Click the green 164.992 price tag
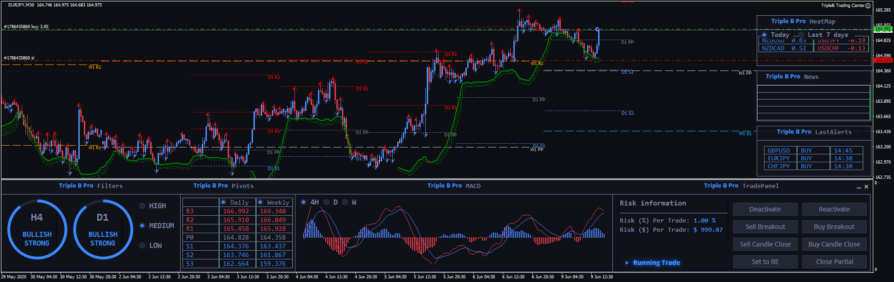 (x=882, y=29)
